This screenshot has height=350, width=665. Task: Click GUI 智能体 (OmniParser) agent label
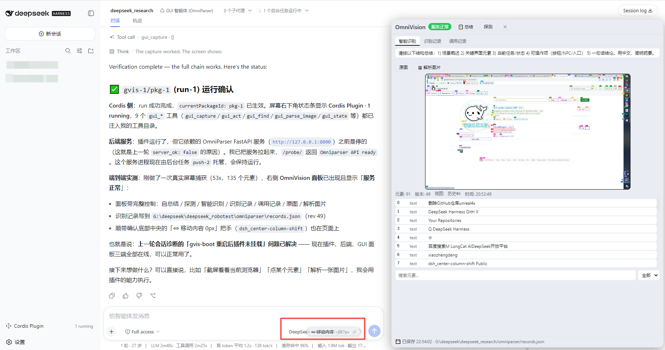pos(187,10)
